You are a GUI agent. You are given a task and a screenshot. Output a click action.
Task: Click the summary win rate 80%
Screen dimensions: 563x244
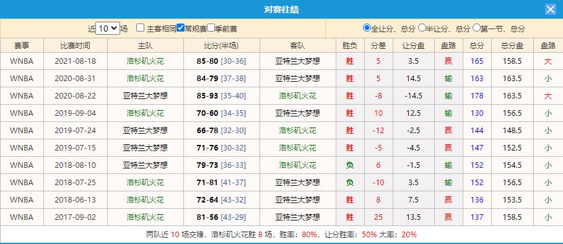pos(310,235)
